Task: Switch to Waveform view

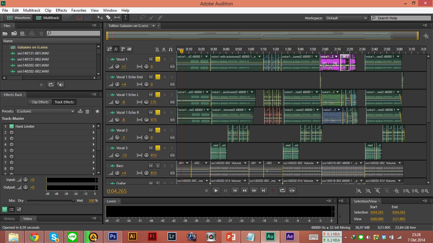Action: (x=18, y=18)
